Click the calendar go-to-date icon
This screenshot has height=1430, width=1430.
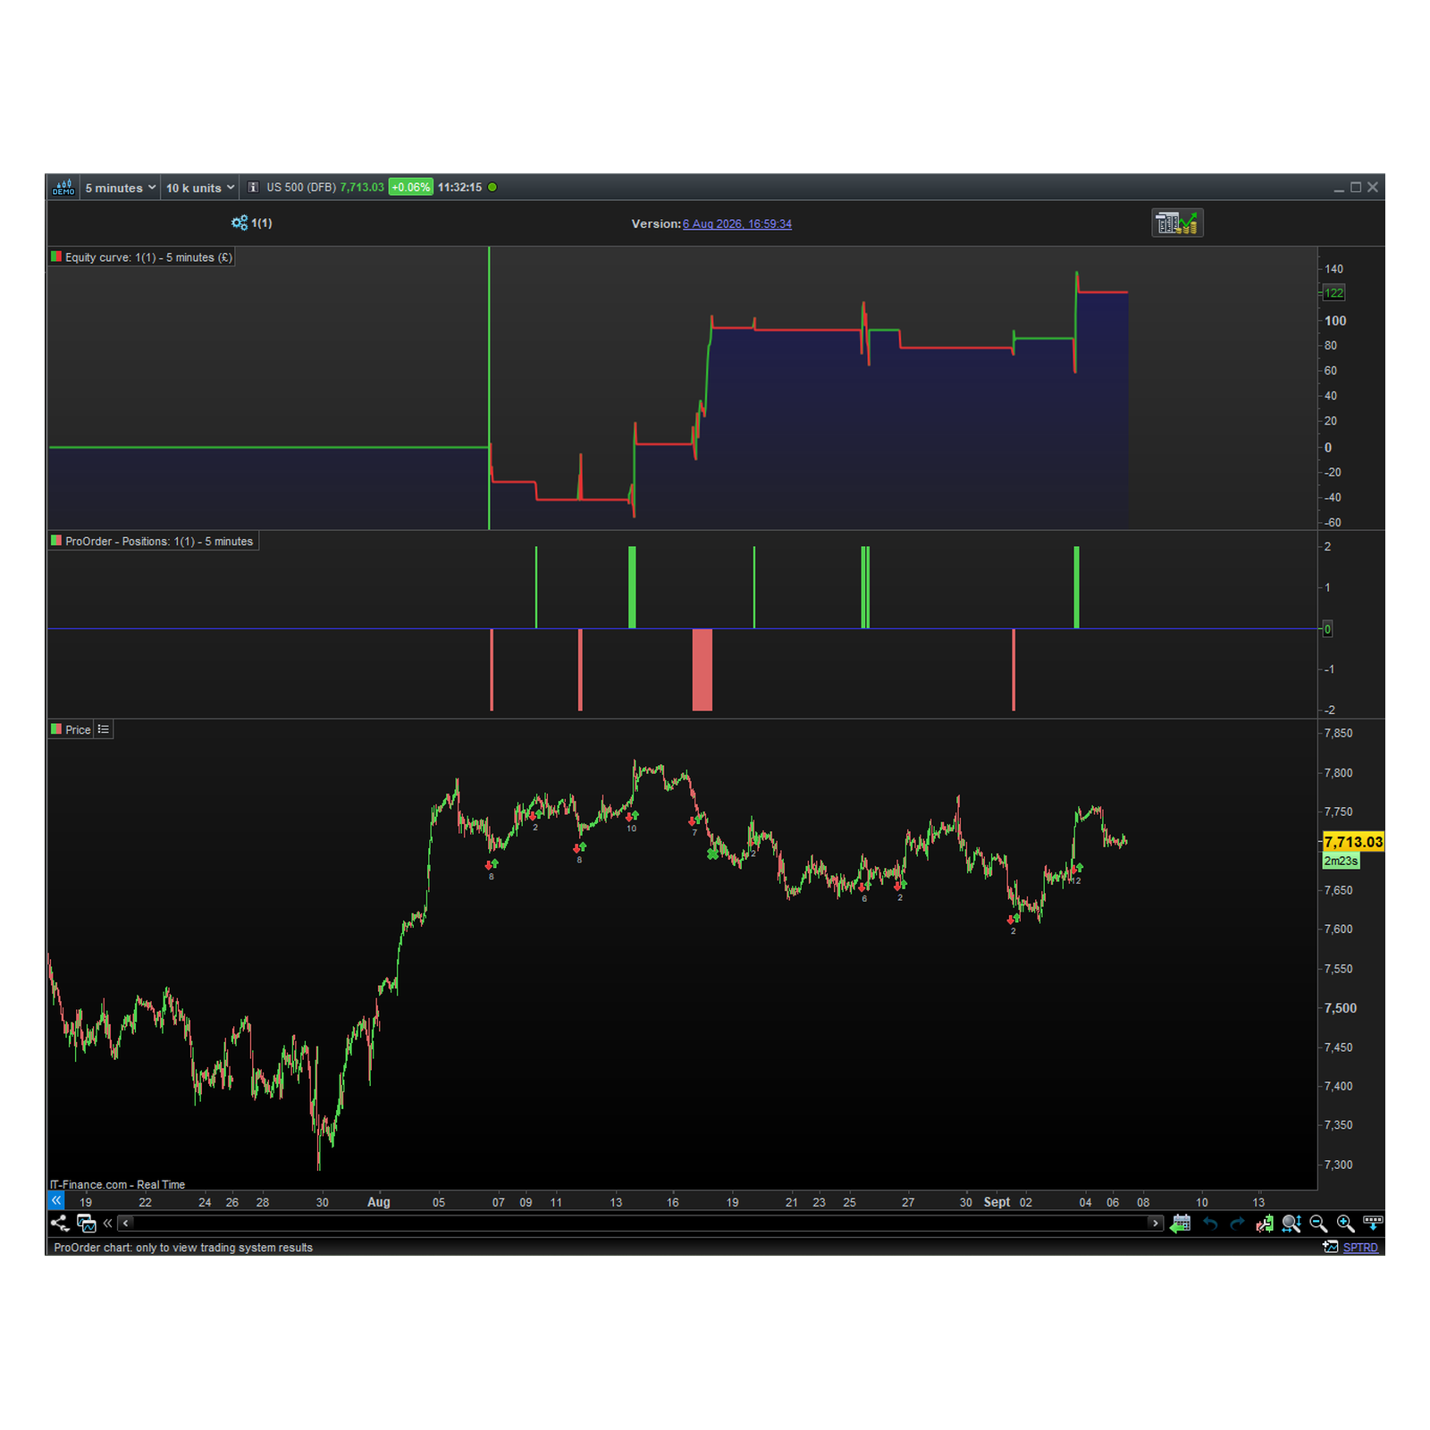1181,1224
